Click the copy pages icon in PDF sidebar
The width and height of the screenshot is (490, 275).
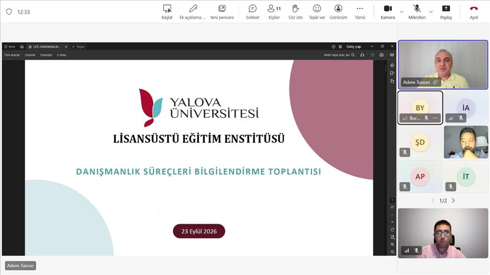(392, 81)
